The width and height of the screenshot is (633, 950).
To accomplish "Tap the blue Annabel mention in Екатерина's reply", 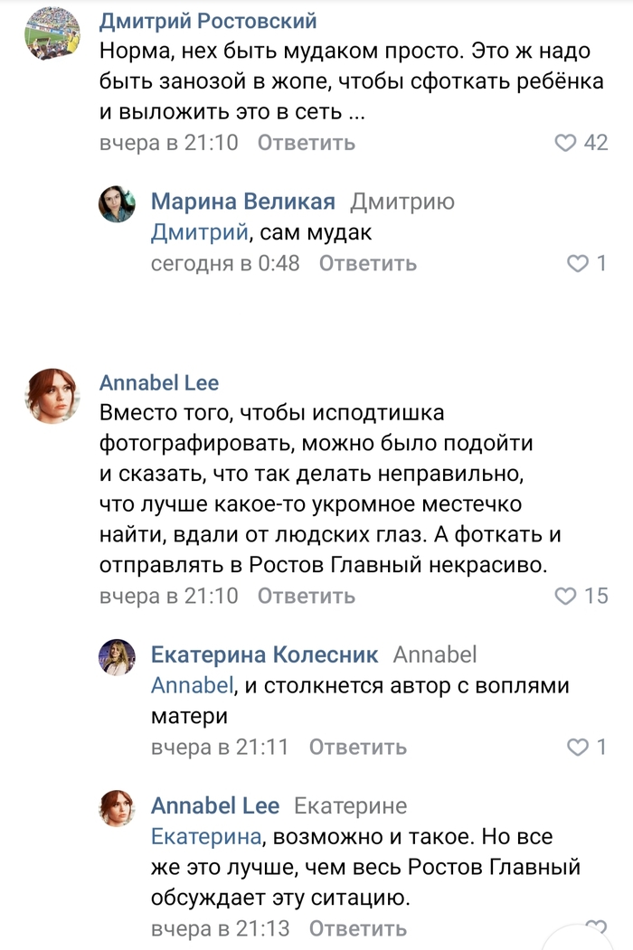I will [192, 686].
